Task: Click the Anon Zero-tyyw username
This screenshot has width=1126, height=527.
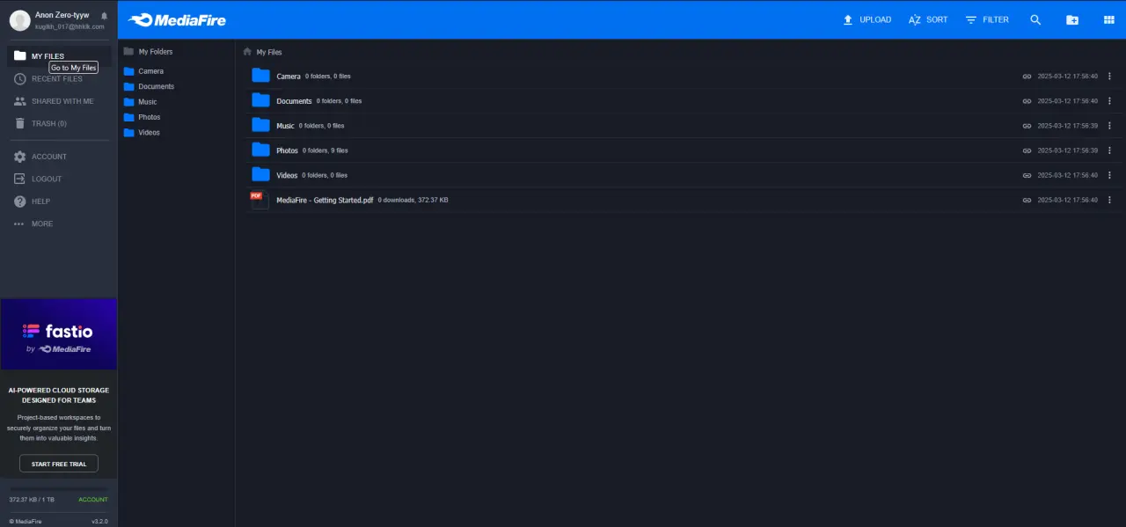Action: 62,15
